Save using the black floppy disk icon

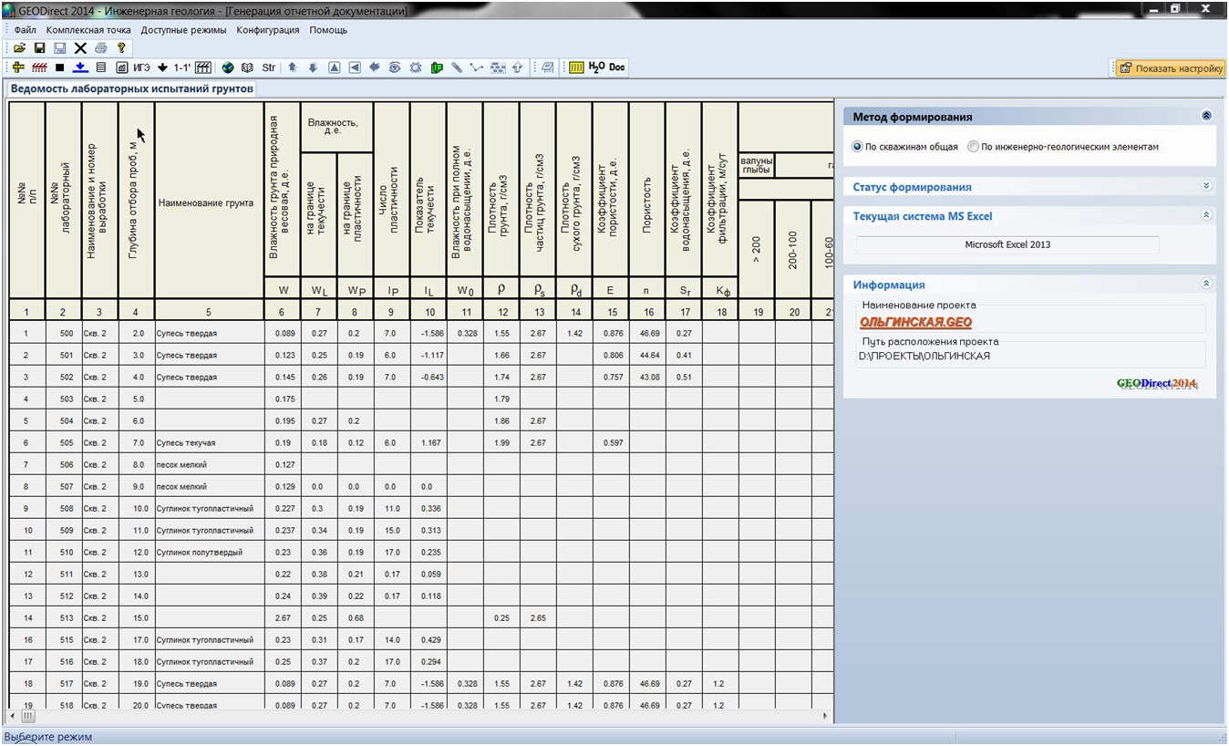(39, 47)
